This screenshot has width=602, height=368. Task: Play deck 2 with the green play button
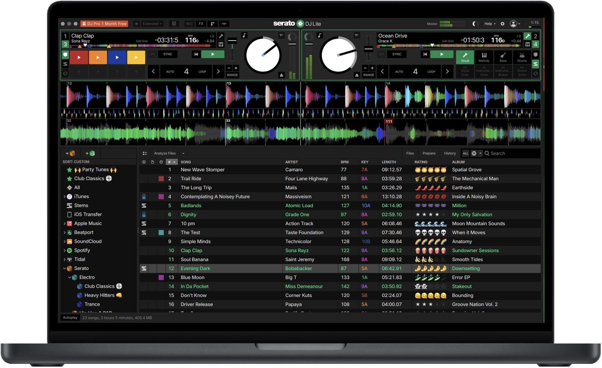click(442, 54)
